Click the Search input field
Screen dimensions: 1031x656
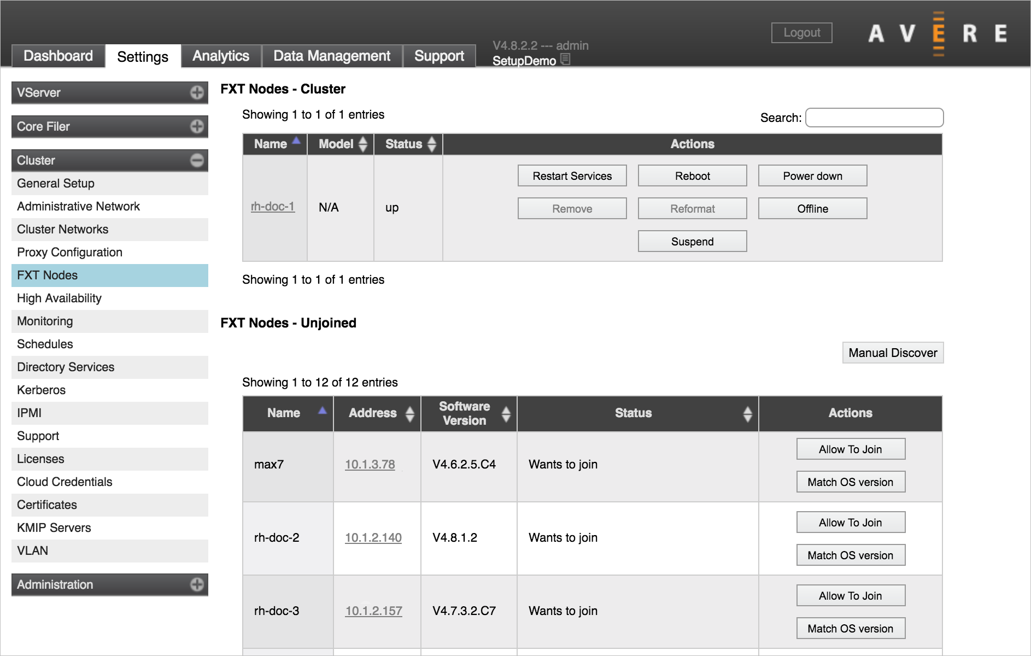click(874, 118)
